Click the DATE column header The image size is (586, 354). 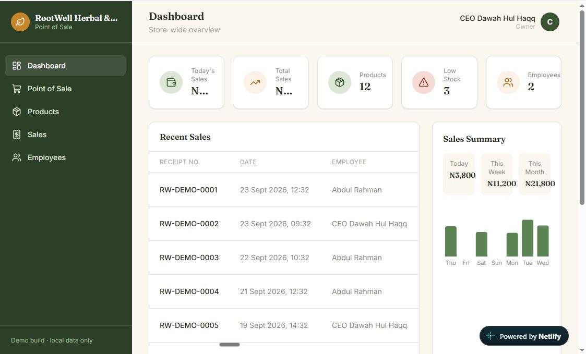(248, 162)
